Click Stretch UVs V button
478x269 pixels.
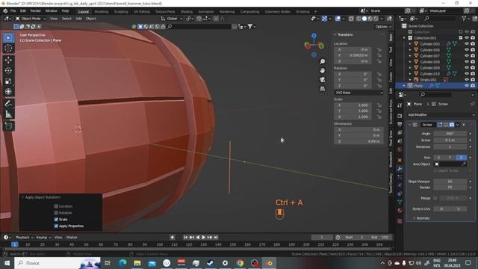pyautogui.click(x=459, y=209)
